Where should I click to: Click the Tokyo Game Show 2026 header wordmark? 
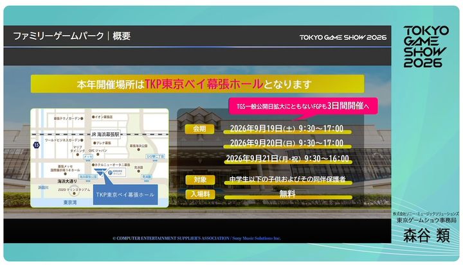[x=343, y=37]
